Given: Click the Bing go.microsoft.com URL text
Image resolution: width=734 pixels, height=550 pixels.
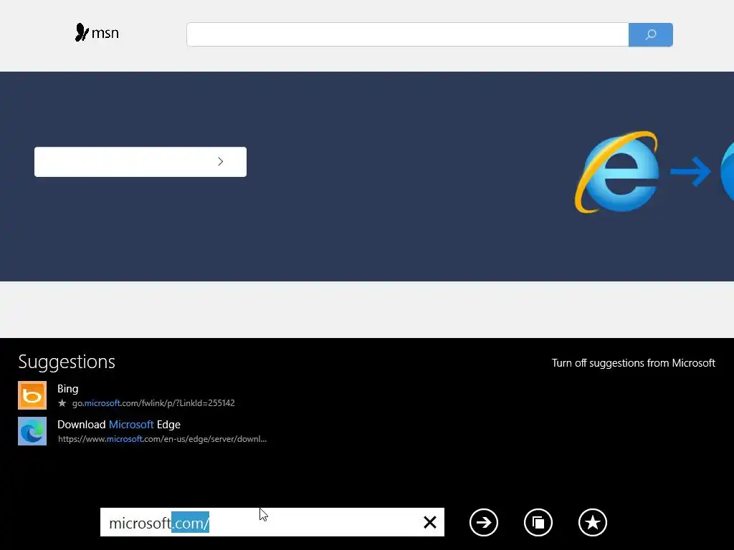Looking at the screenshot, I should tap(153, 403).
